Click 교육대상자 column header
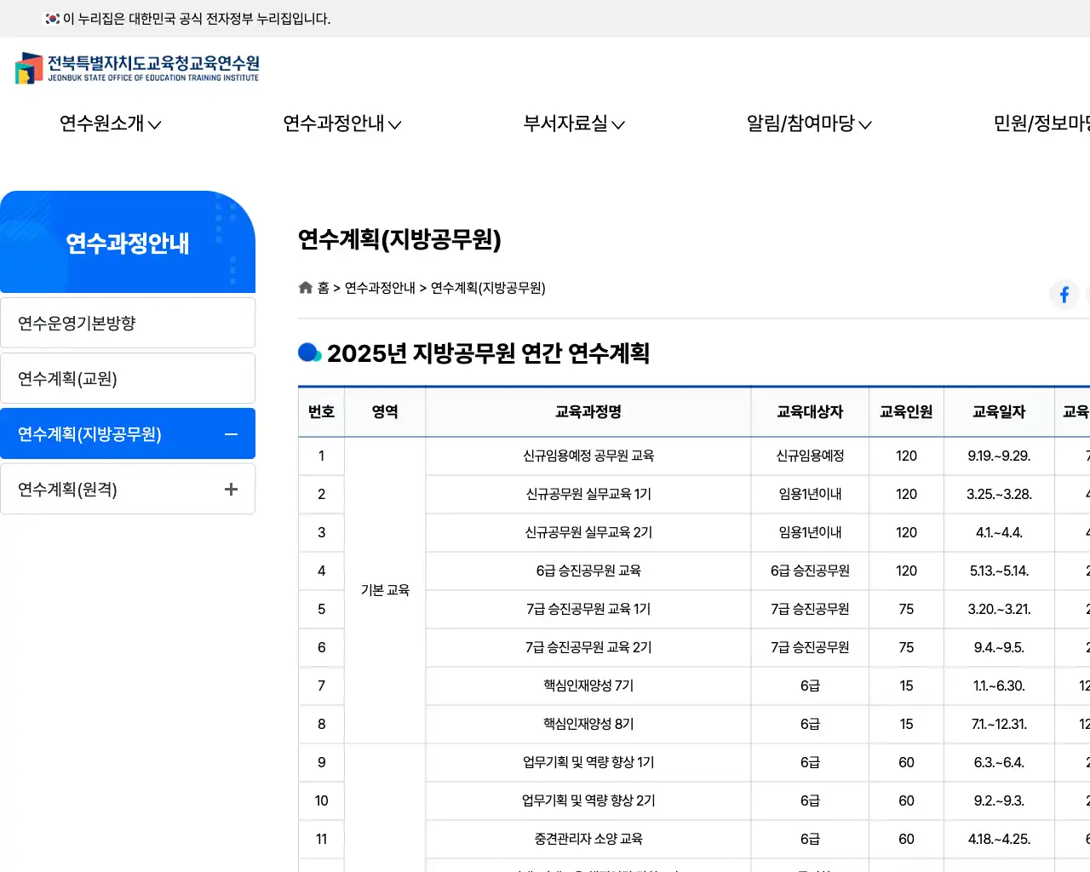 point(810,411)
